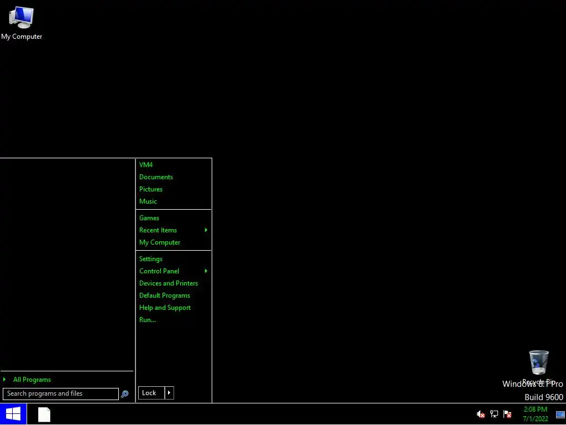
Task: Click Control Panel label
Action: click(159, 271)
